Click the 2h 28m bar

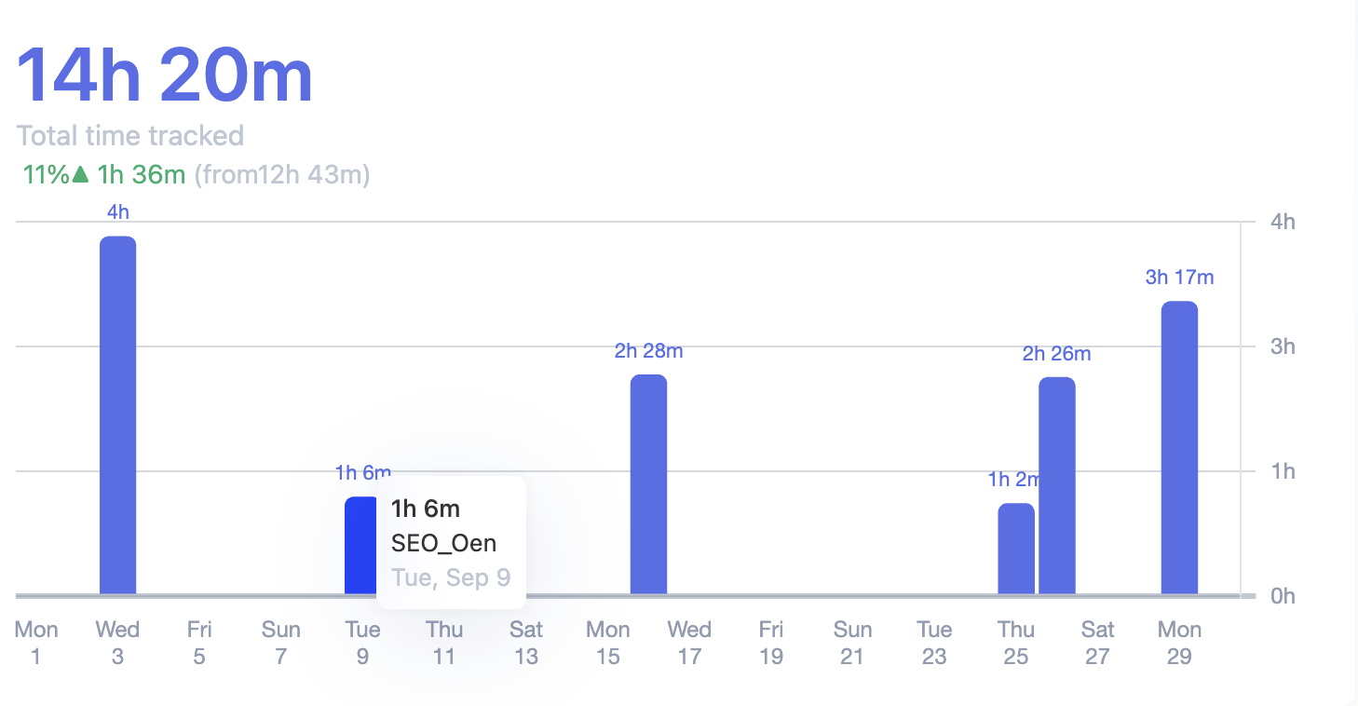pyautogui.click(x=648, y=484)
